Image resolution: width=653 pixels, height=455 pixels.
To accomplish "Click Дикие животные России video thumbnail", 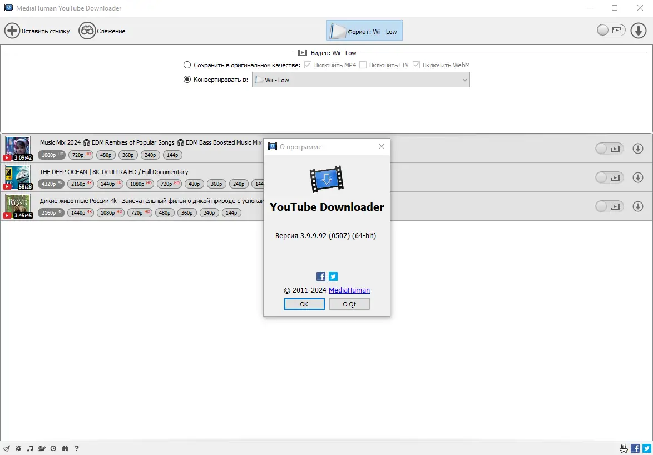I will click(x=17, y=206).
